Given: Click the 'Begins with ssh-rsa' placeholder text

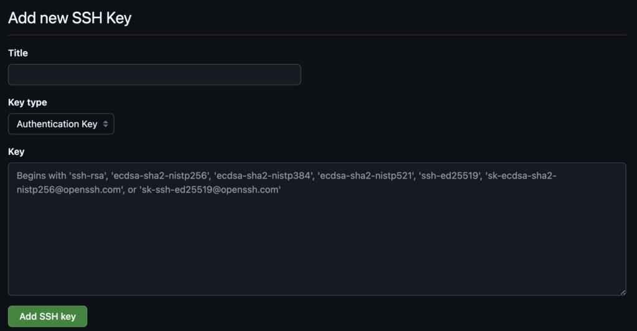Looking at the screenshot, I should 61,176.
